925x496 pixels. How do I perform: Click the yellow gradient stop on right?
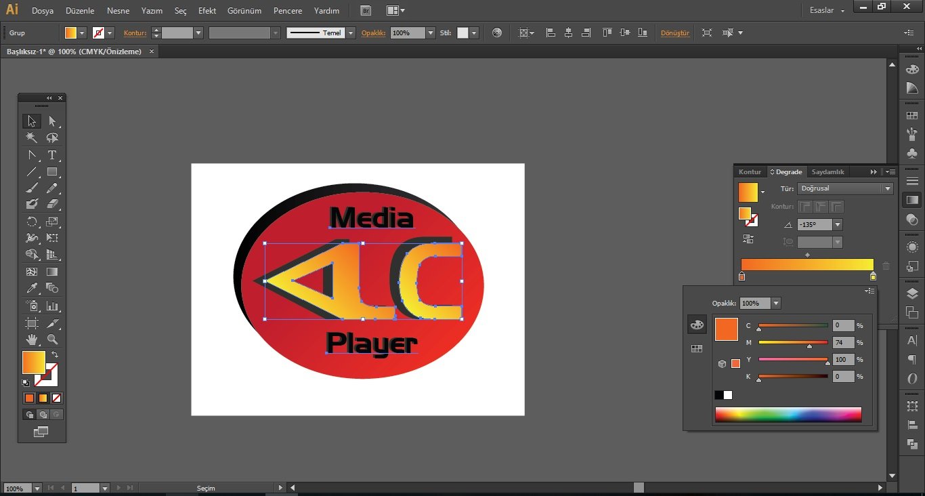click(873, 276)
